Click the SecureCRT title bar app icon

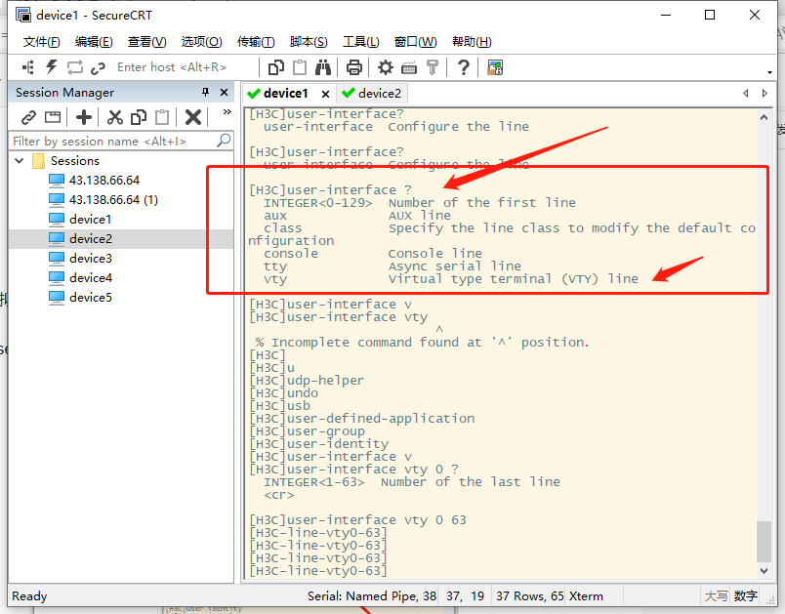23,15
